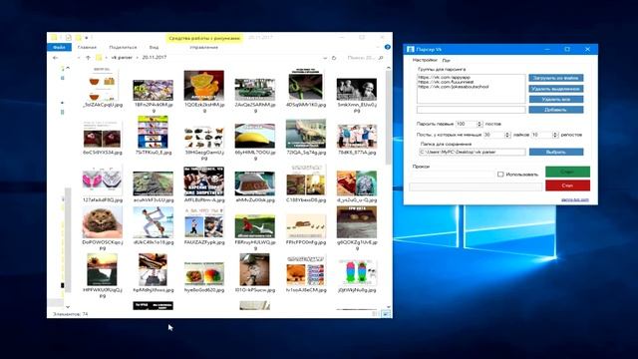Open the Поделиться ribbon tab
Screen dimensions: 638x359
(123, 47)
